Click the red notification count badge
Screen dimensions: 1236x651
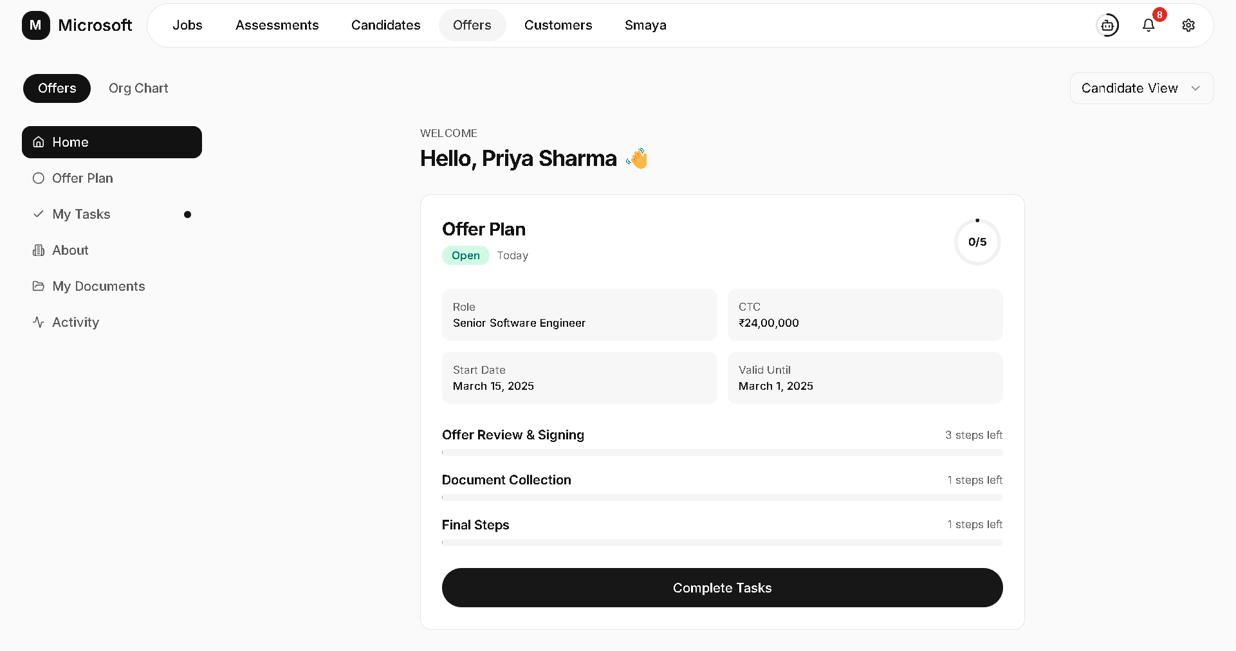pos(1159,15)
